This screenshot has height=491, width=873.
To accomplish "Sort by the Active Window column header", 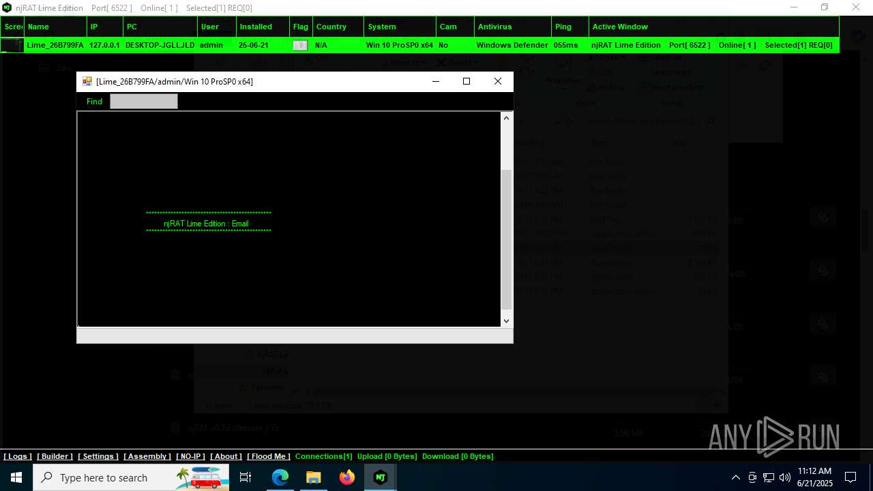I will point(714,27).
